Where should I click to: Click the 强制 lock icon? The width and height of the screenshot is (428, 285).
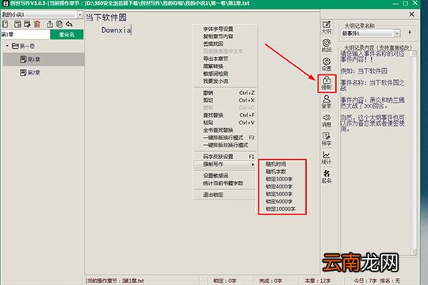(327, 83)
